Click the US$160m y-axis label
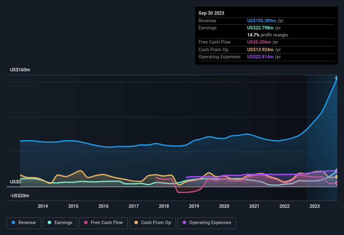 click(x=20, y=70)
